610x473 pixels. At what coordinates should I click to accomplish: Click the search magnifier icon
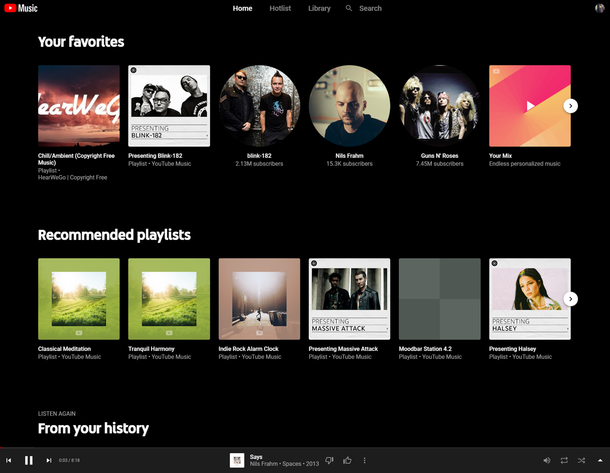coord(349,8)
